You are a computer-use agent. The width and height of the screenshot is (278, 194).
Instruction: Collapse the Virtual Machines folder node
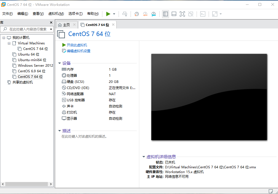click(x=9, y=43)
